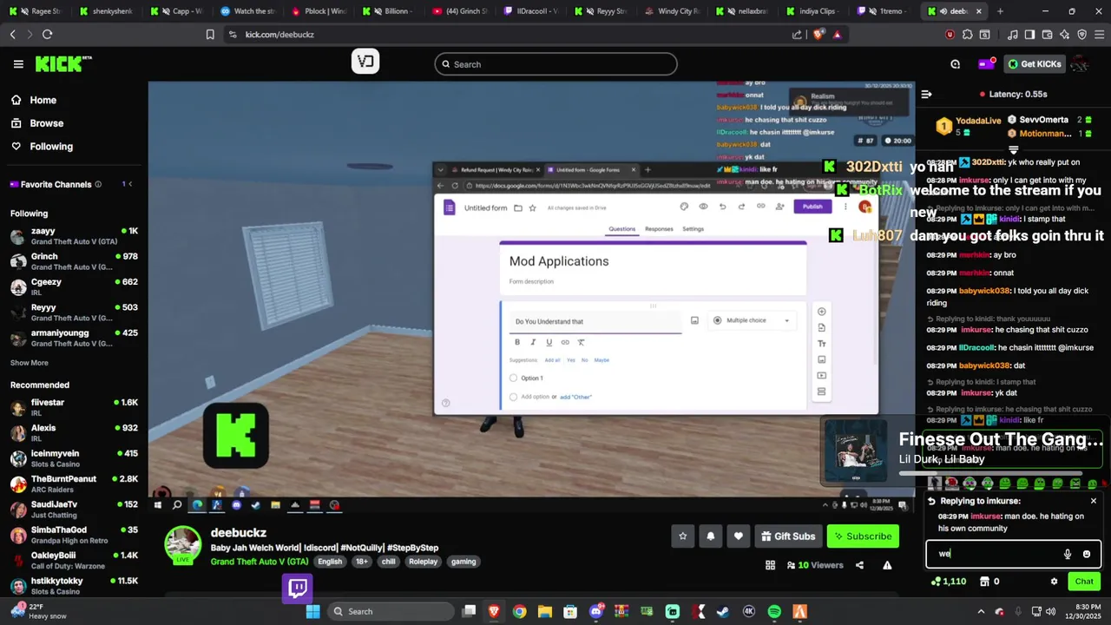Favorite the channel with star button
The image size is (1111, 625).
coord(683,536)
